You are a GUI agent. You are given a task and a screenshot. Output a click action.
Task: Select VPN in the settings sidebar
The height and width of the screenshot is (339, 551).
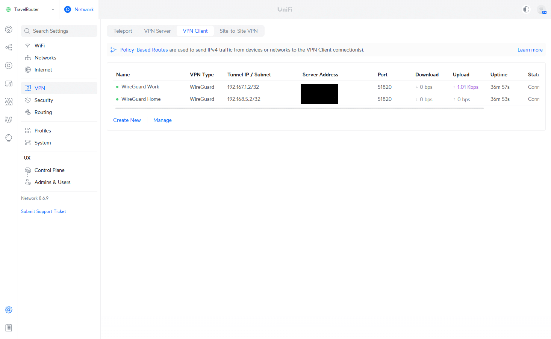pos(59,88)
